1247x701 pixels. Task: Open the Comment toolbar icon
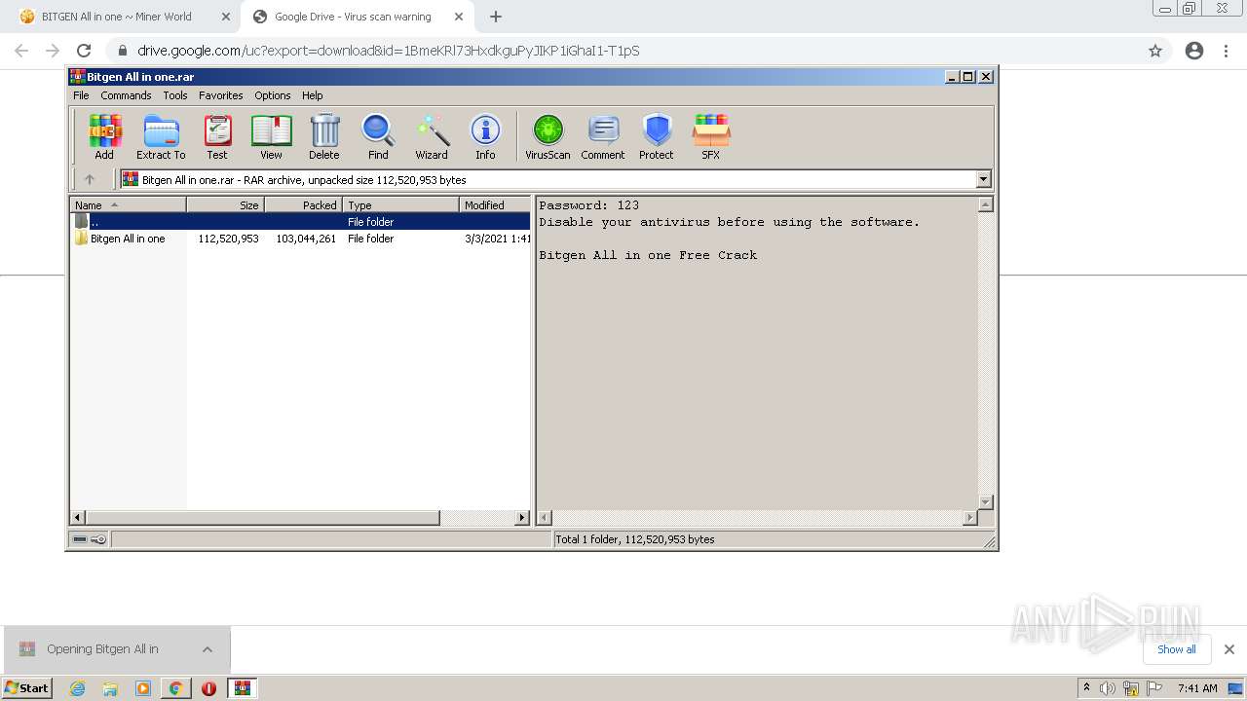(603, 136)
